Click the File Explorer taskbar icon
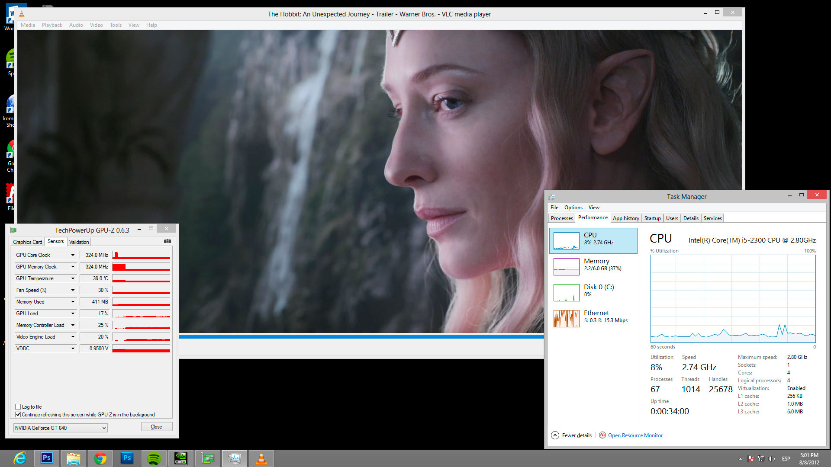This screenshot has width=831, height=467. click(x=73, y=458)
